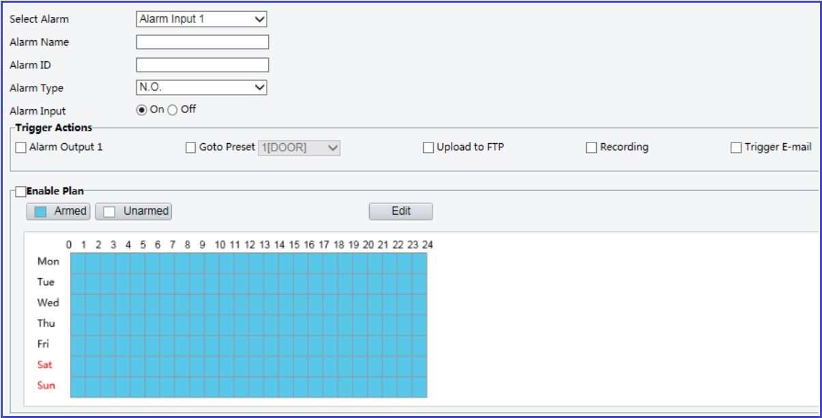Open the Select Alarm dropdown
The height and width of the screenshot is (418, 822).
coord(201,19)
